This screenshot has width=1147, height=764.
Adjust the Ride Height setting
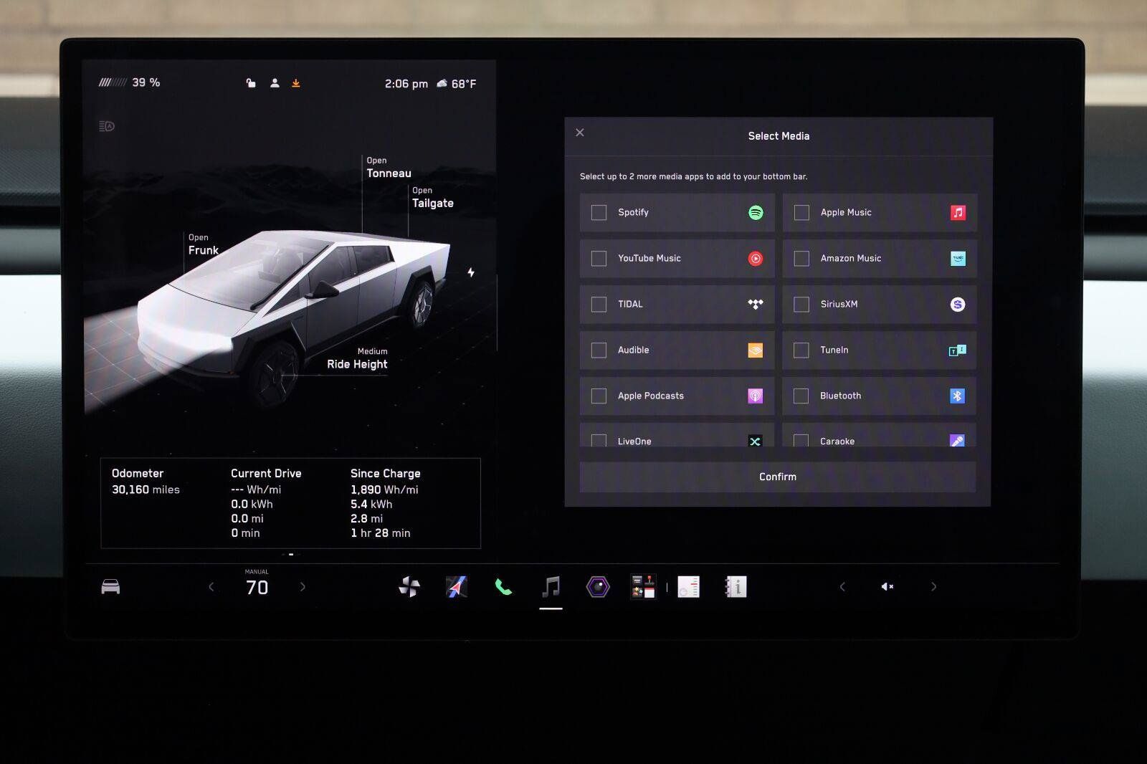[357, 358]
